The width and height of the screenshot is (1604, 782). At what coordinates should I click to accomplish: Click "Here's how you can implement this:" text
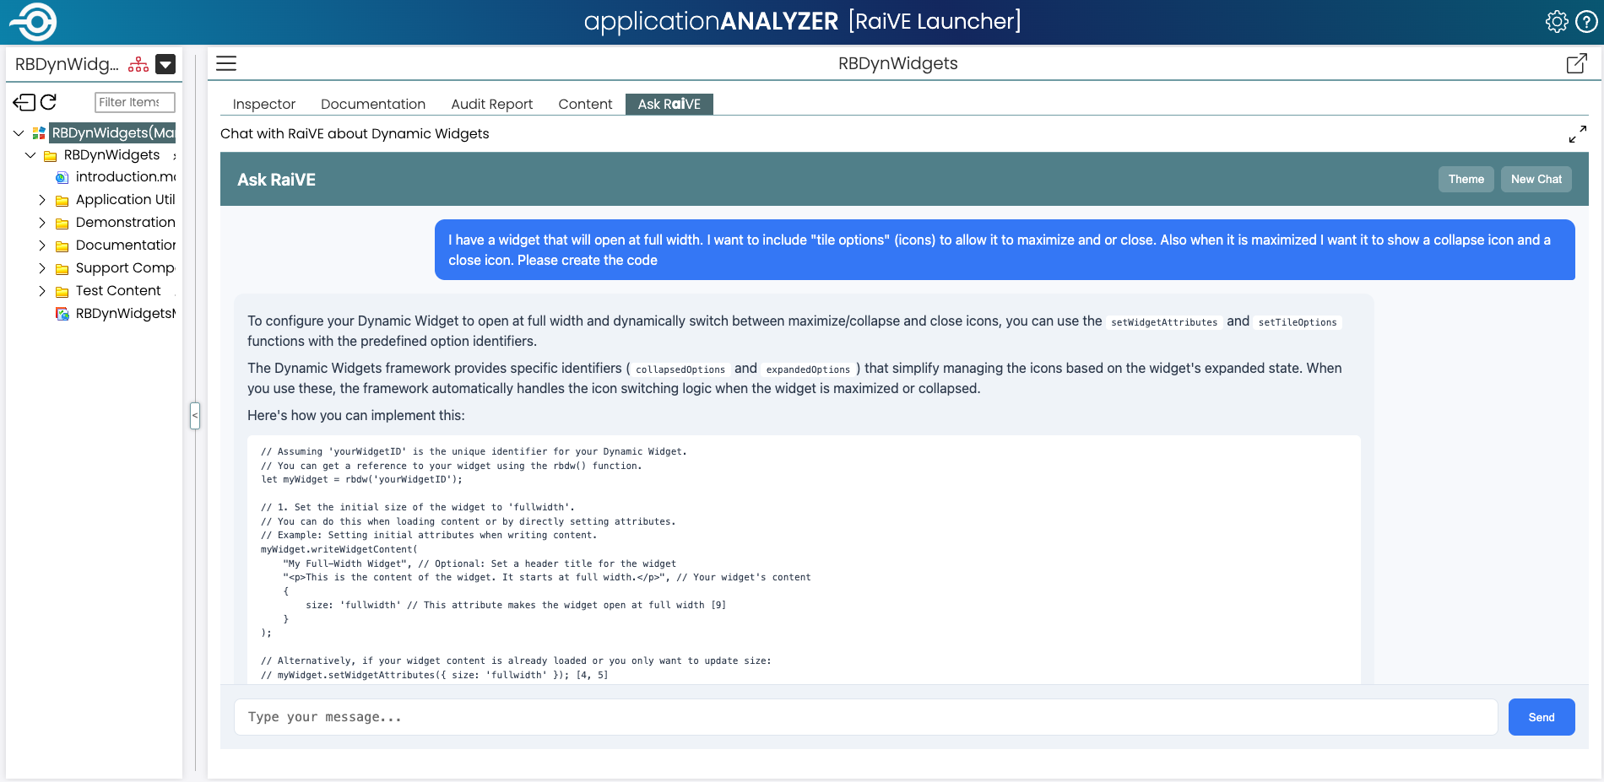(356, 416)
